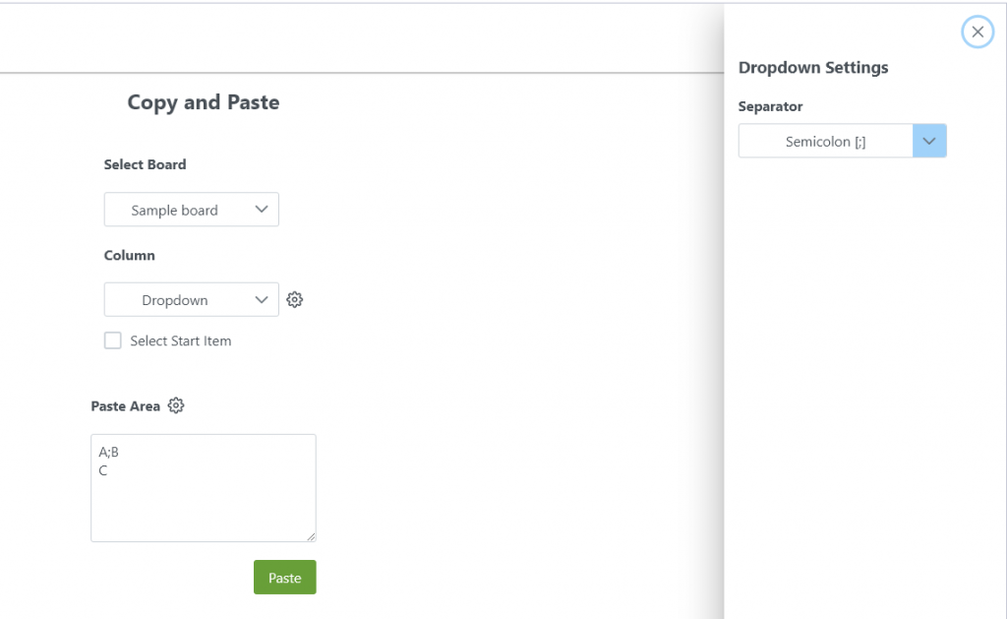This screenshot has width=1007, height=619.
Task: Click the green Paste button
Action: tap(284, 578)
